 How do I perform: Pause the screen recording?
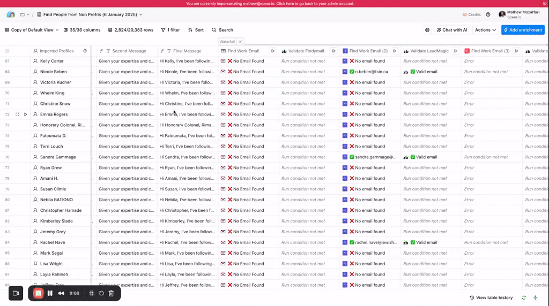[x=50, y=293]
